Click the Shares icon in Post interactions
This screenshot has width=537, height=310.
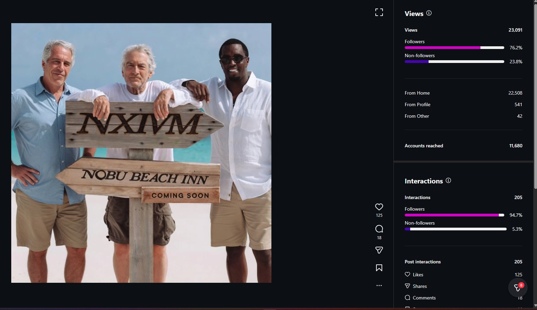(x=407, y=286)
